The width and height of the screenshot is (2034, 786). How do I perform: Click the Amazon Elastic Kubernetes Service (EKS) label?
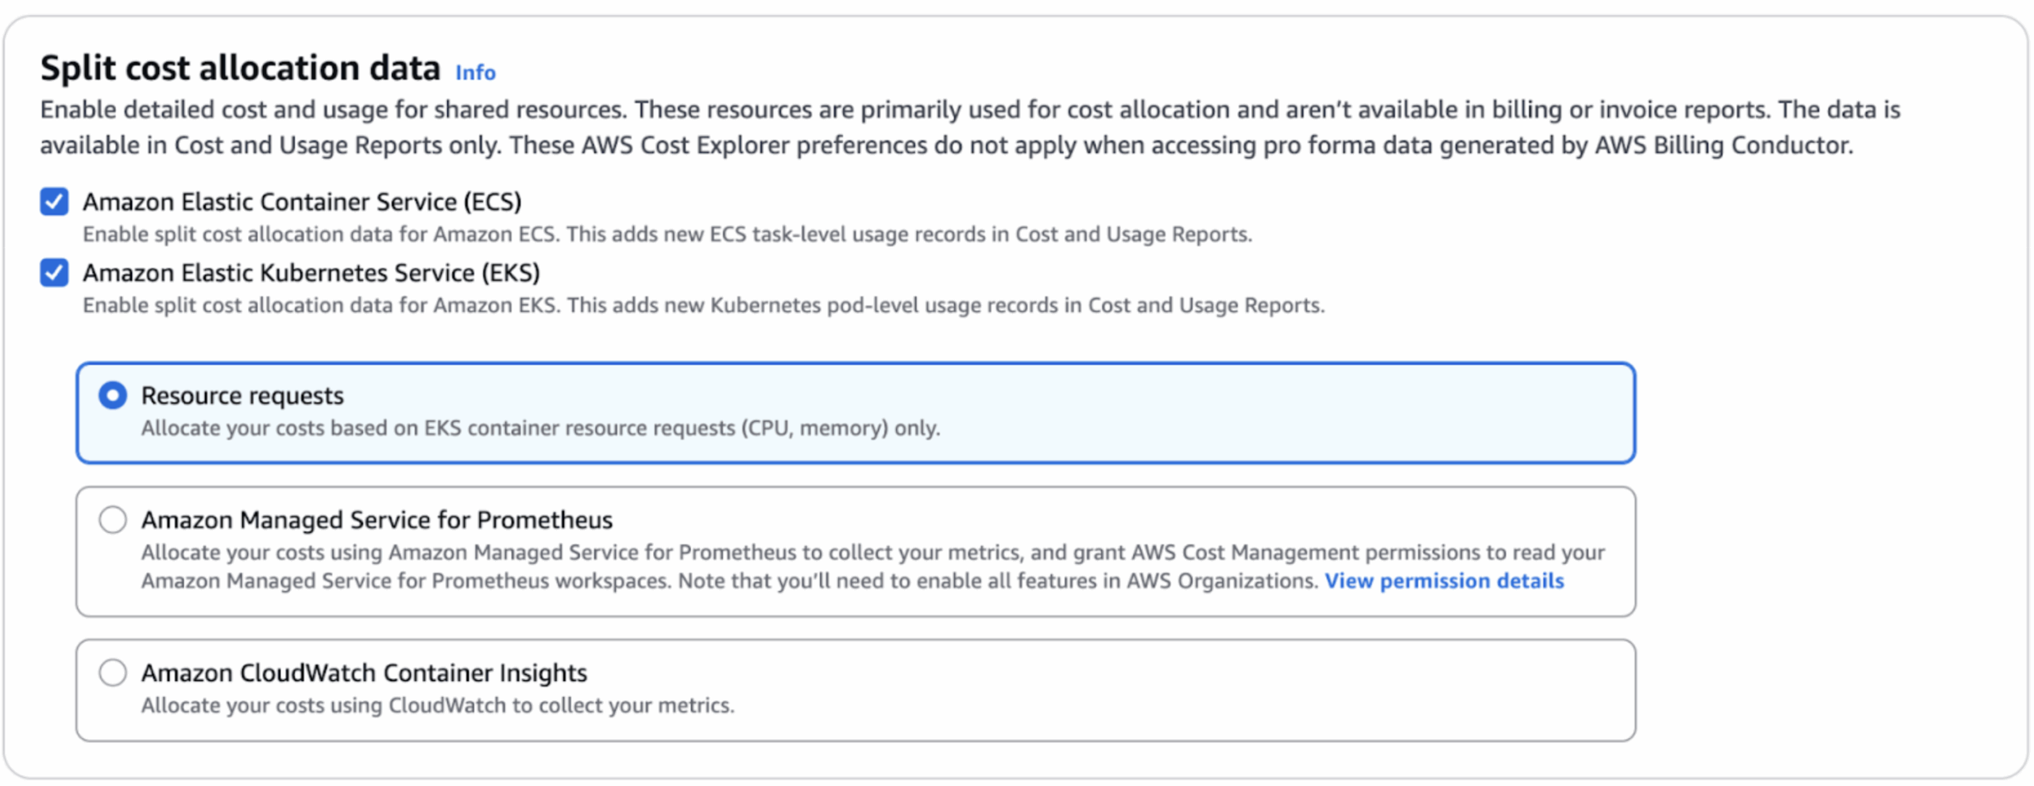(311, 273)
